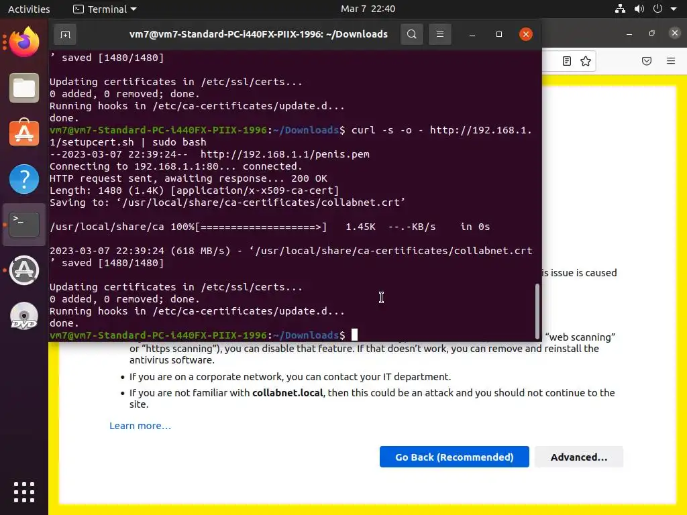Click the power icon in top bar

click(x=657, y=9)
